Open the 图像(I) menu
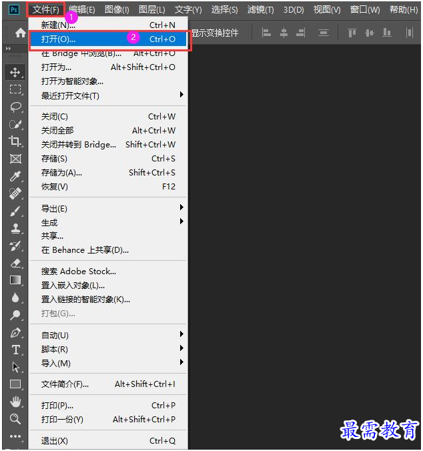This screenshot has width=423, height=451. pyautogui.click(x=117, y=10)
